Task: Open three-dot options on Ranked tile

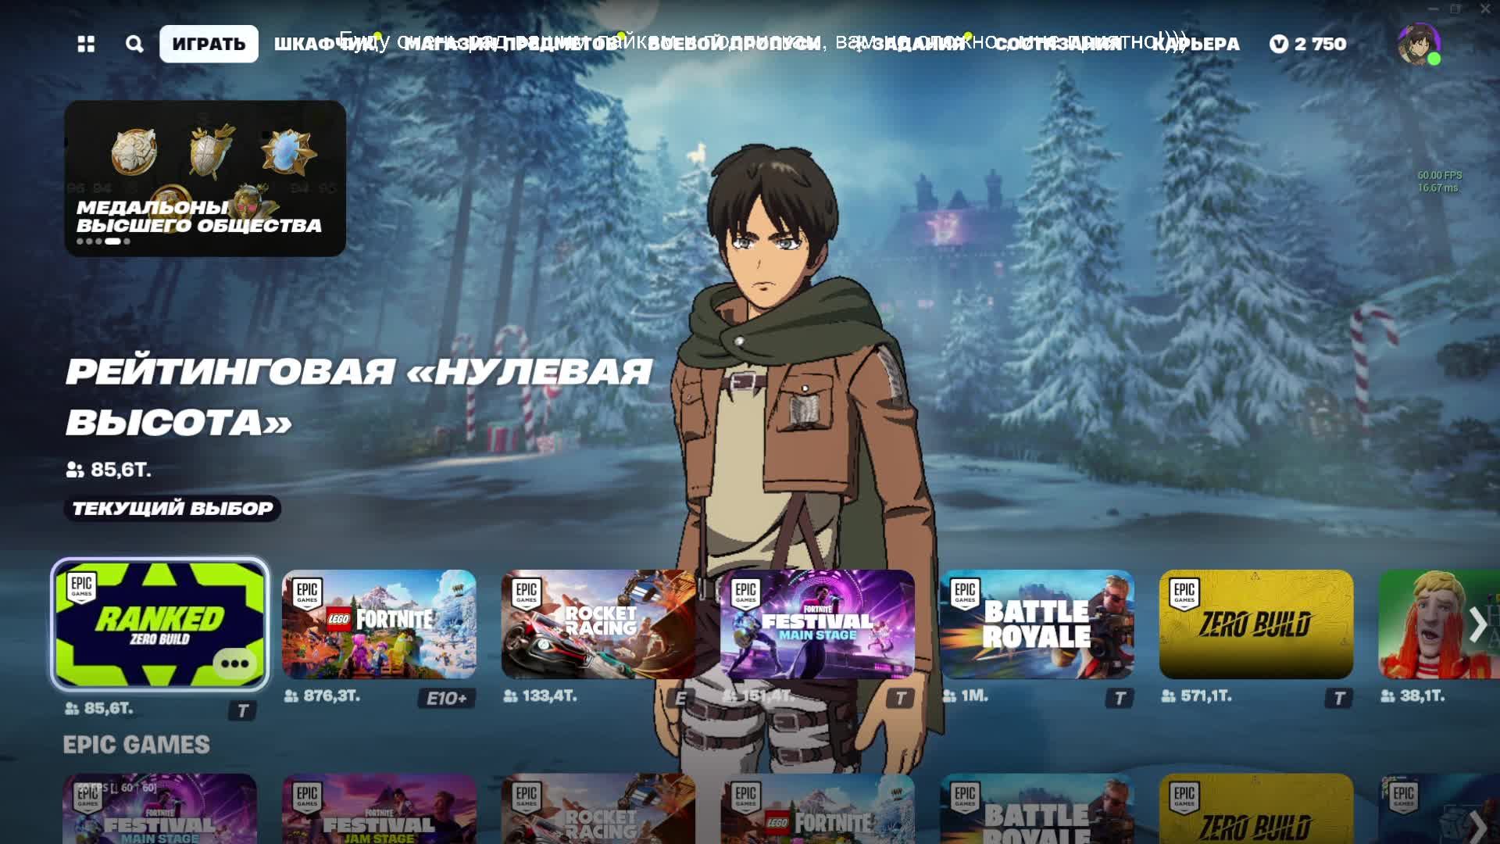Action: 234,663
